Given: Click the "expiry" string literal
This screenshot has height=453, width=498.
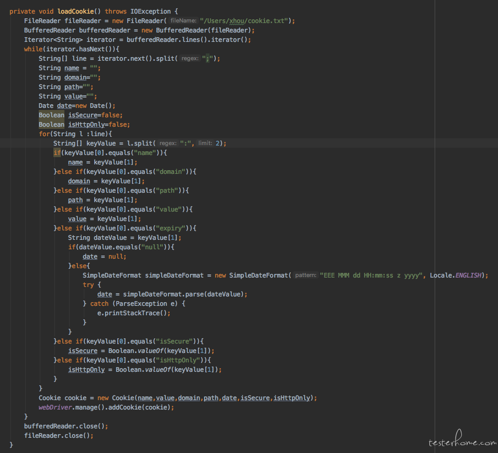Looking at the screenshot, I should click(171, 228).
